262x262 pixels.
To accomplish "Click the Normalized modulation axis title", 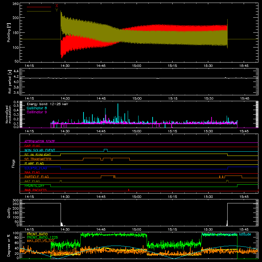I will tap(8, 114).
